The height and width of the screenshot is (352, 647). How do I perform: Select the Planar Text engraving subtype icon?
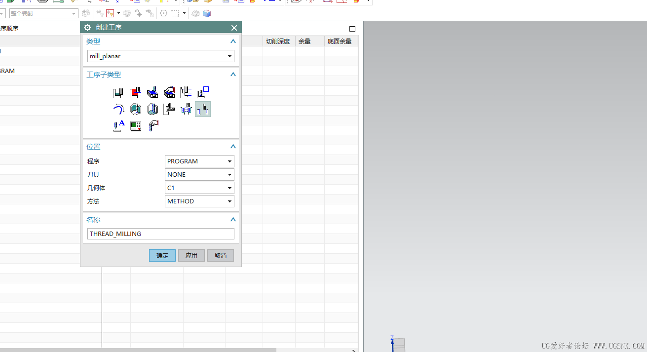point(118,126)
